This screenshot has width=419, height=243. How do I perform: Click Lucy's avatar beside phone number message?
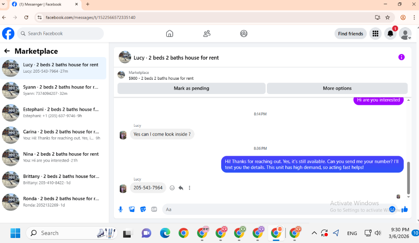pyautogui.click(x=123, y=188)
